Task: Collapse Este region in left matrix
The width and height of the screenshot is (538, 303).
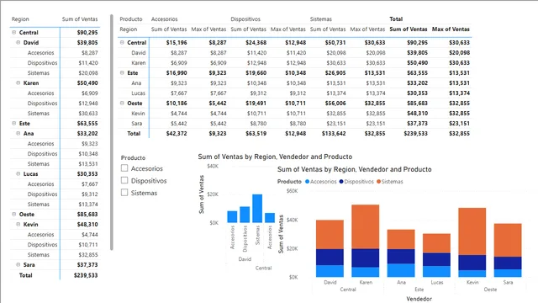Action: tap(14, 123)
